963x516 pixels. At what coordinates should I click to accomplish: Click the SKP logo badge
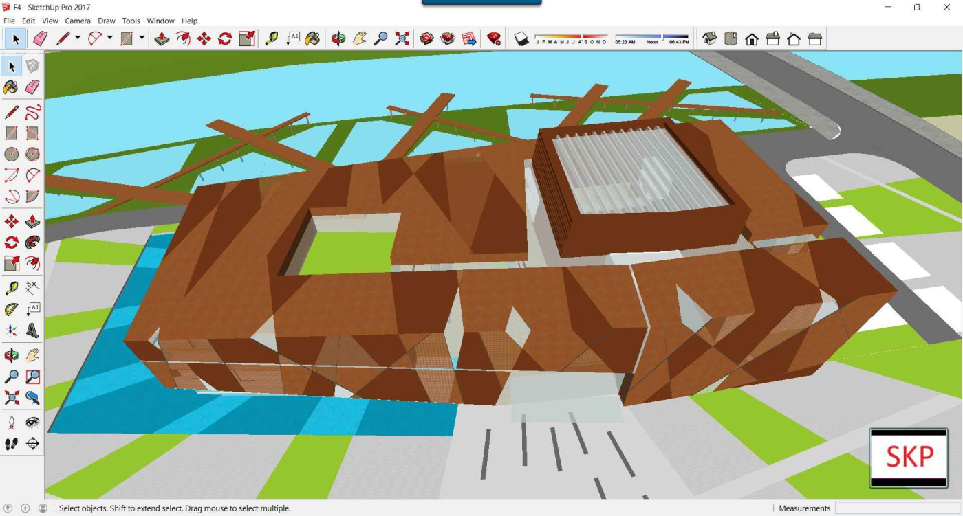point(908,458)
